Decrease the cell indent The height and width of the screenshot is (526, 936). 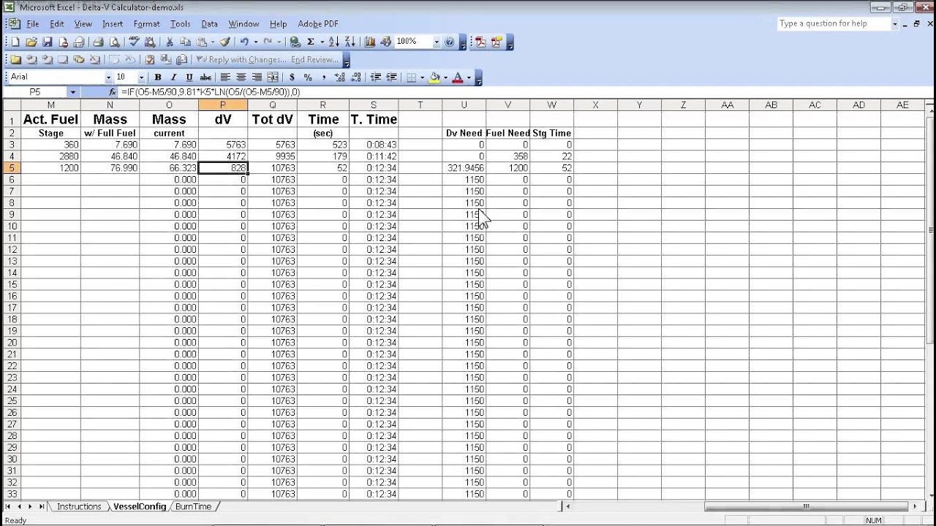point(375,77)
